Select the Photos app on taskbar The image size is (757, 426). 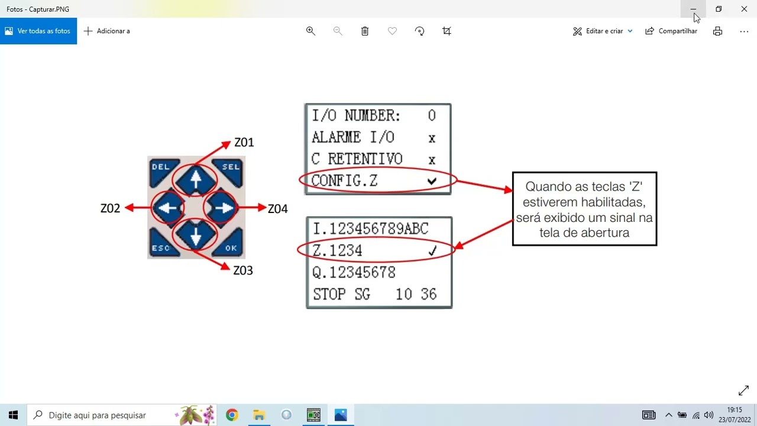pyautogui.click(x=341, y=415)
